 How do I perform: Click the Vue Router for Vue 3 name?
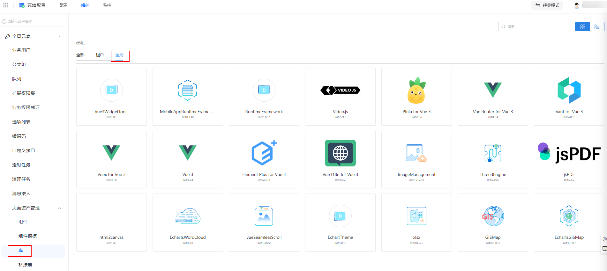493,112
